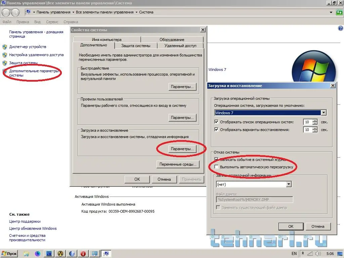Image resolution: width=344 pixels, height=258 pixels.
Task: Click the speaker volume tray icon
Action: (x=318, y=254)
